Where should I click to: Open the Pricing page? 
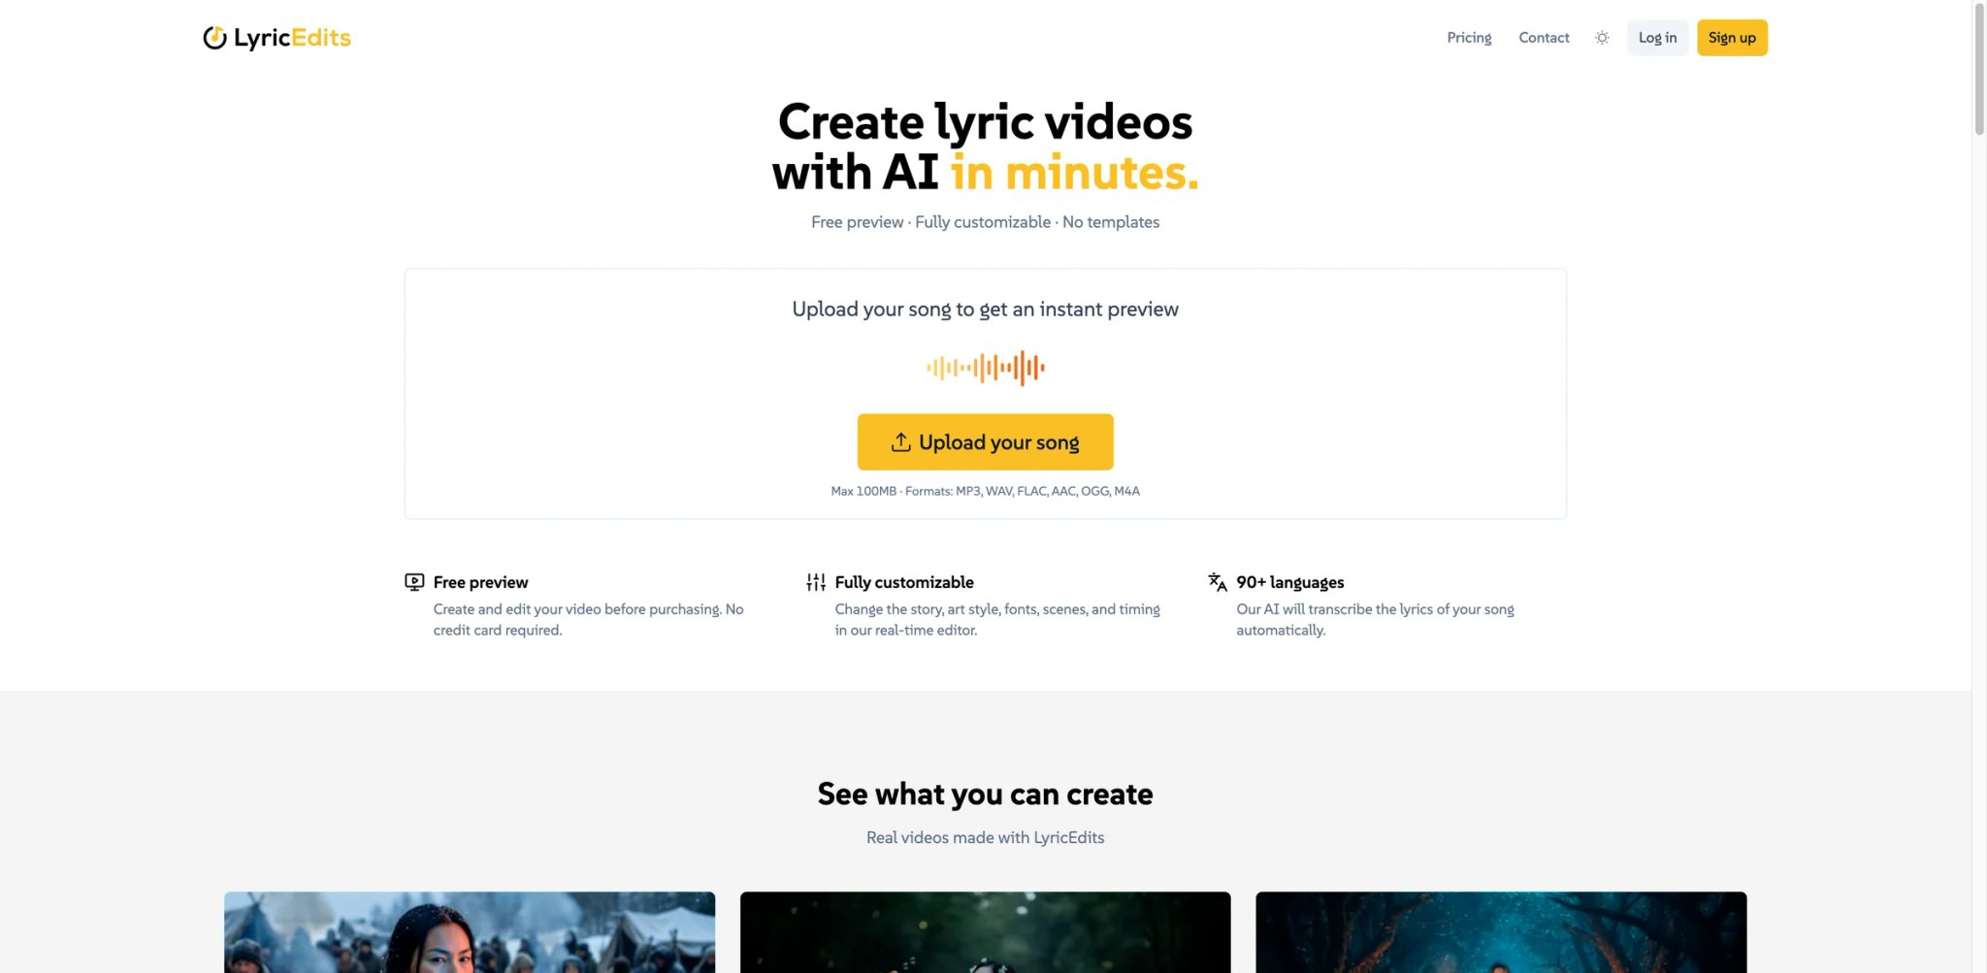click(1469, 38)
